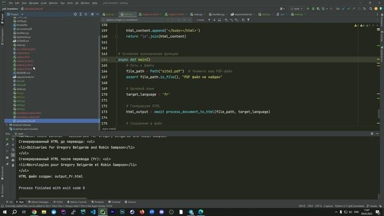Open Windows Start menu
The height and width of the screenshot is (216, 384).
[x=5, y=212]
